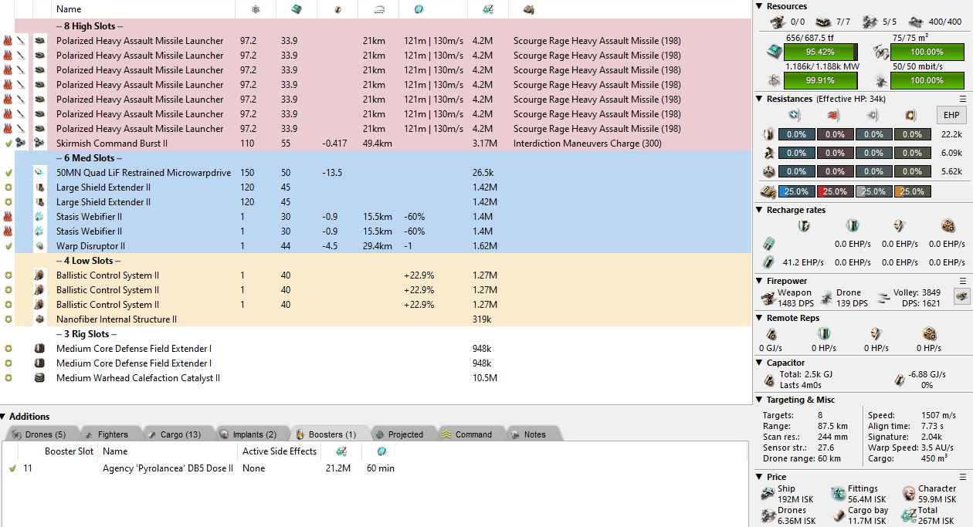Viewport: 973px width, 527px height.
Task: Collapse the Firepower section
Action: point(760,281)
